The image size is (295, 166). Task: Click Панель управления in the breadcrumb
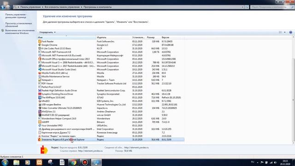point(30,7)
